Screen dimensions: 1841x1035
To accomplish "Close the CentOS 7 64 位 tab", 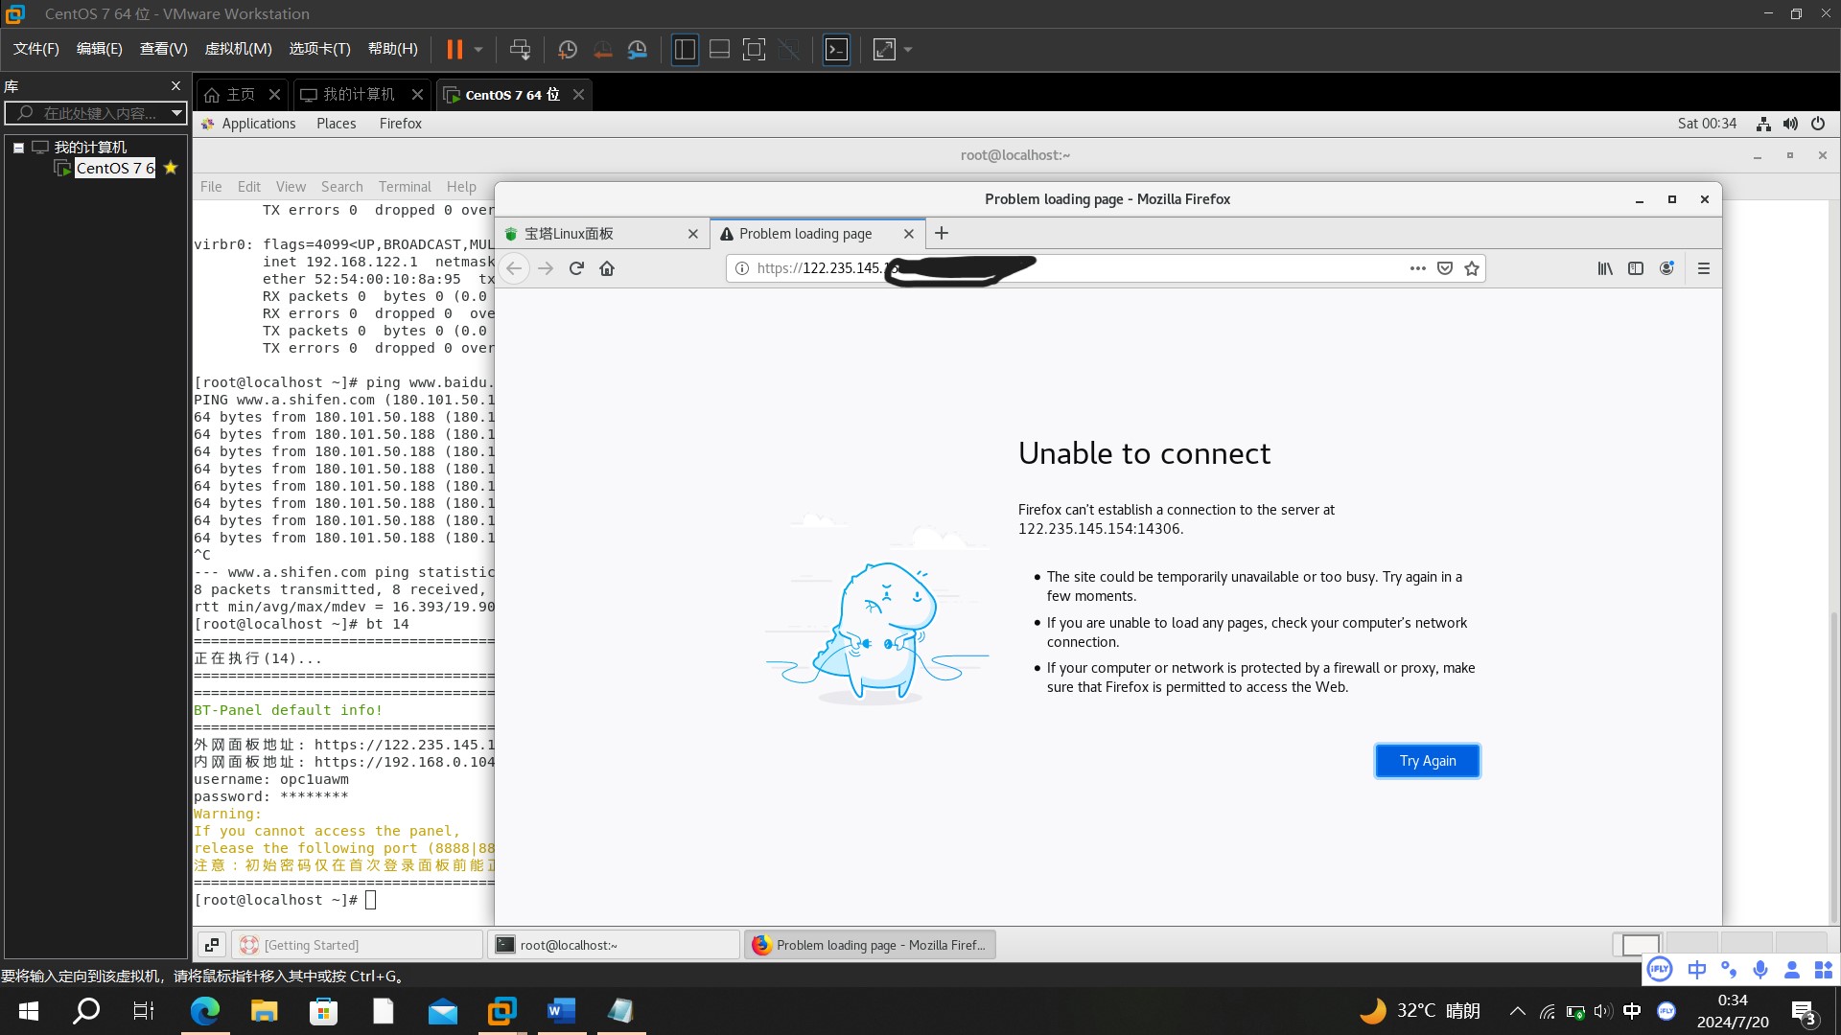I will 578,94.
